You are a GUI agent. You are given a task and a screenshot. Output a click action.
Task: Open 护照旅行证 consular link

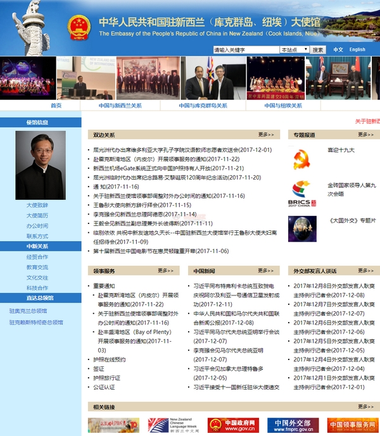(106, 378)
